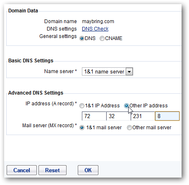
Task: Click the 'IP address (A record)' label
Action: (51, 104)
